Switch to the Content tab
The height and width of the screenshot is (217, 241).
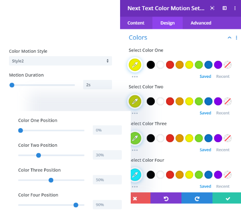136,23
